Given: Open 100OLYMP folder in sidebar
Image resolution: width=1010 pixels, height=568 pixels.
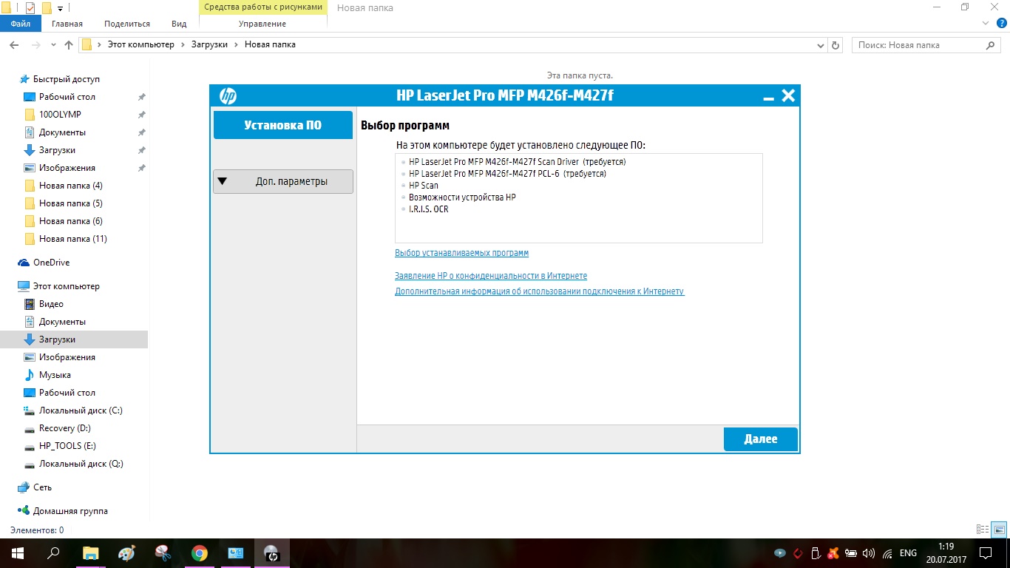Looking at the screenshot, I should click(x=60, y=115).
